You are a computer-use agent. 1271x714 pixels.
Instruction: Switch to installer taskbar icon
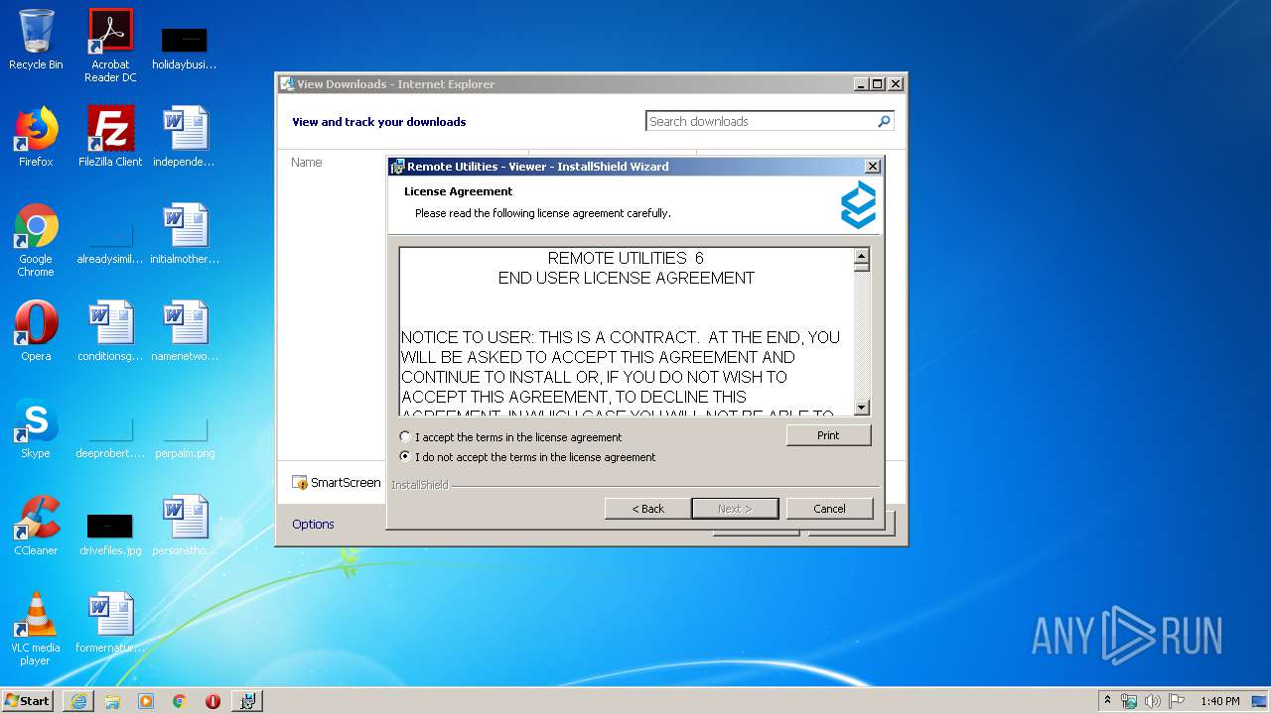247,701
